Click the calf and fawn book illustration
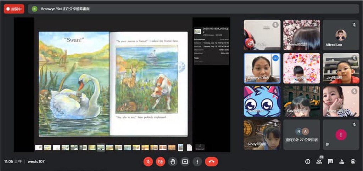Image resolution: width=363 pixels, height=171 pixels. (147, 79)
